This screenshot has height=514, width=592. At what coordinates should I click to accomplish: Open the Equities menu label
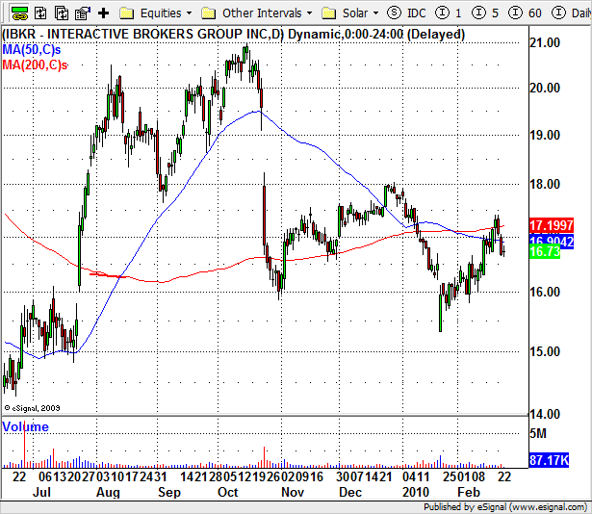(161, 13)
